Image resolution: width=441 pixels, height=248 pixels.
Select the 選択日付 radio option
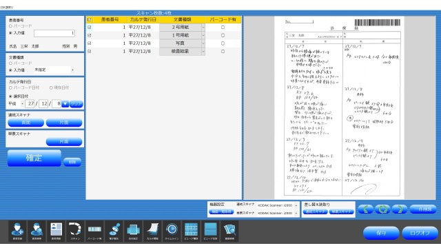click(x=10, y=96)
